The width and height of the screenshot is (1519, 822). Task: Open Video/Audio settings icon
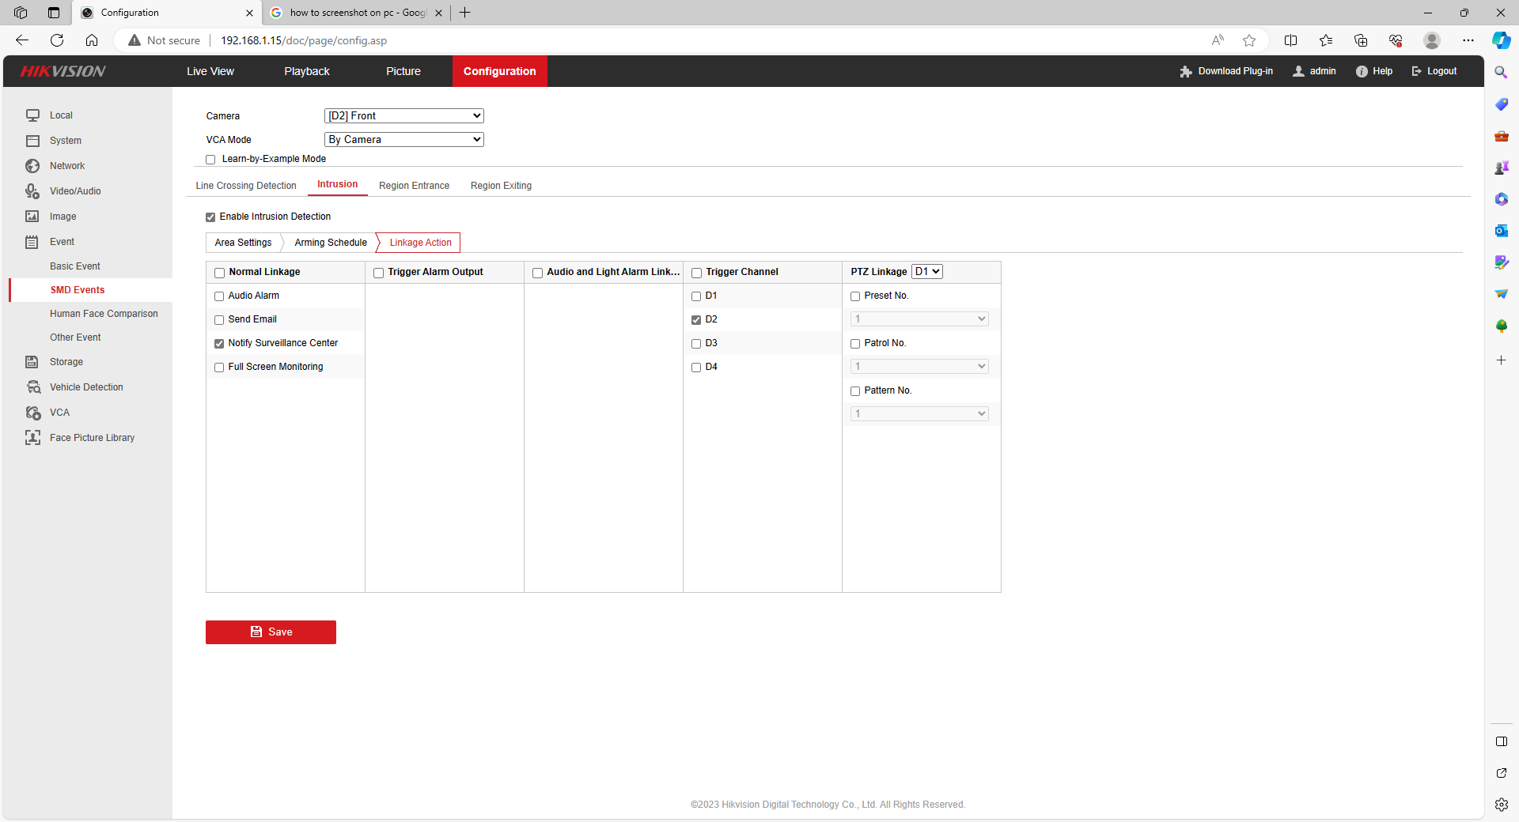click(32, 191)
